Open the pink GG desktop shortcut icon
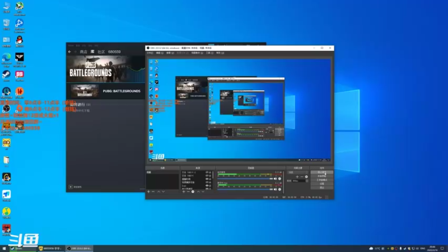Viewport: 448px width, 252px height. pos(20,76)
